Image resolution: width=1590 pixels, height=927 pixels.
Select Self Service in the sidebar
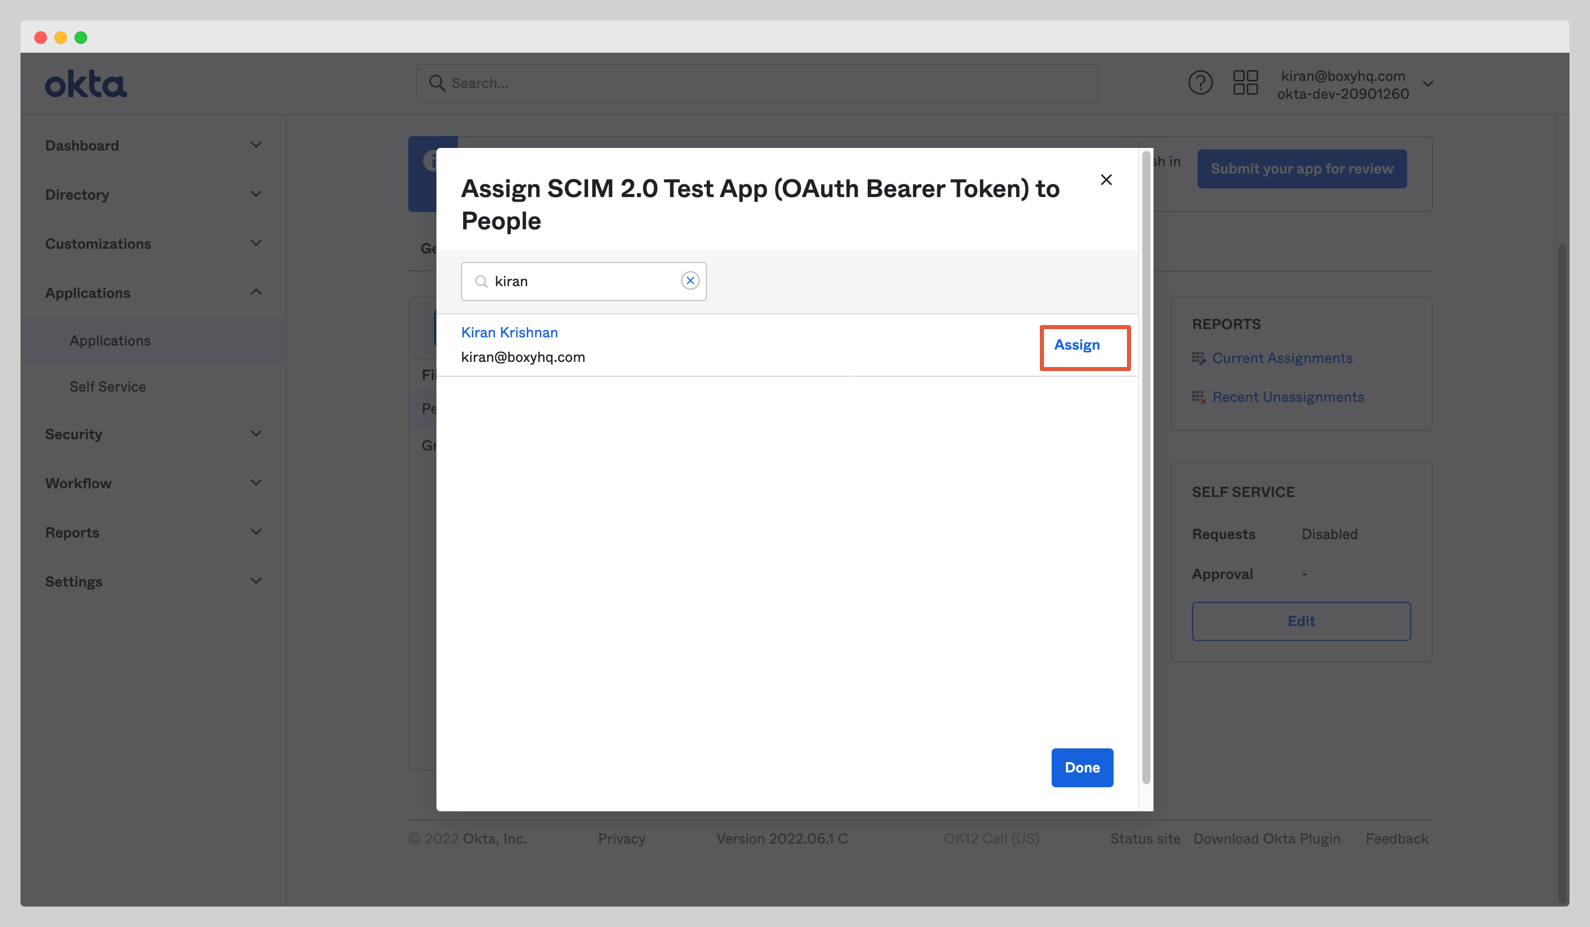[x=107, y=386]
